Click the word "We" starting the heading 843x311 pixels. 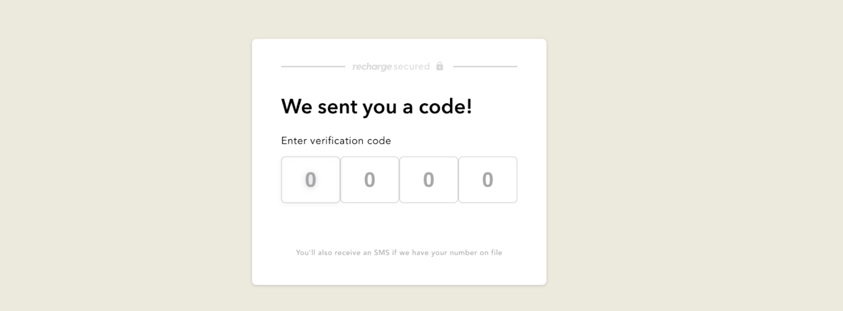[x=297, y=106]
